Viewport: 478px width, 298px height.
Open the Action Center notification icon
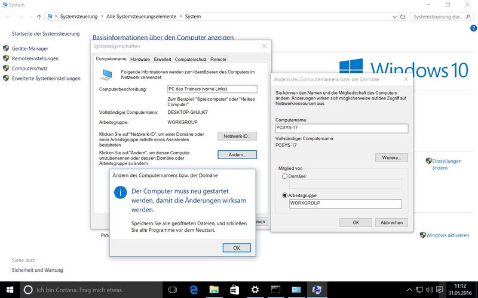point(439,290)
